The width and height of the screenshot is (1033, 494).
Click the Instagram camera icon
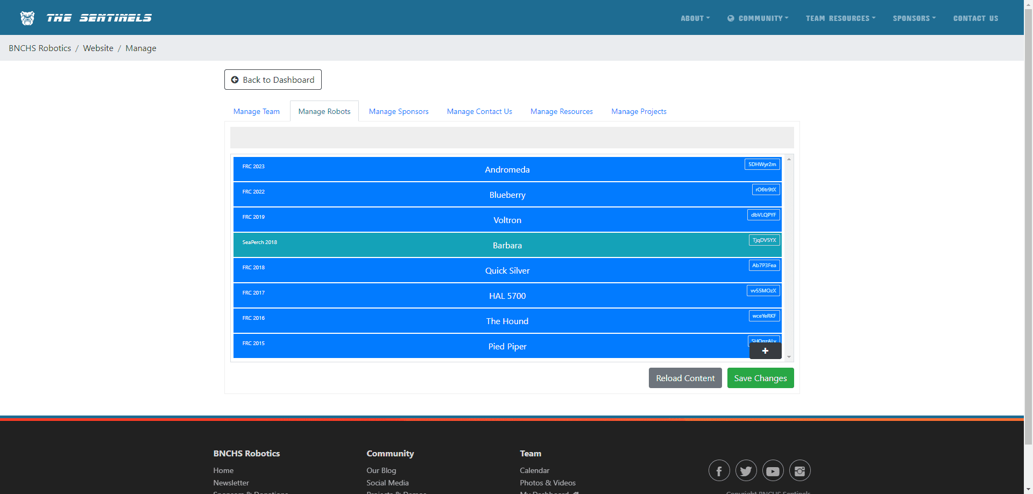pyautogui.click(x=799, y=470)
